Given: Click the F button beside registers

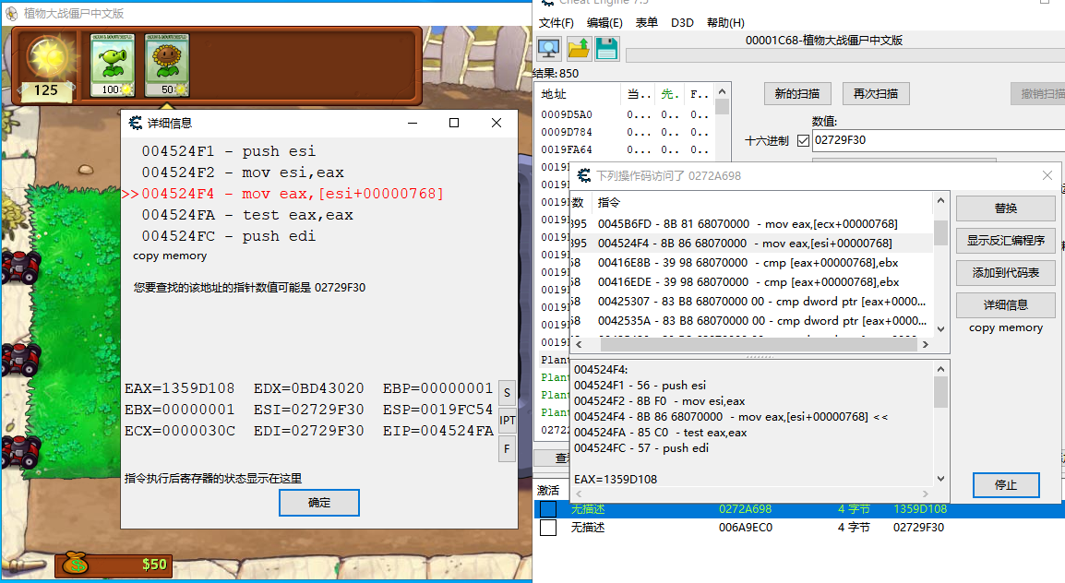Looking at the screenshot, I should (507, 449).
